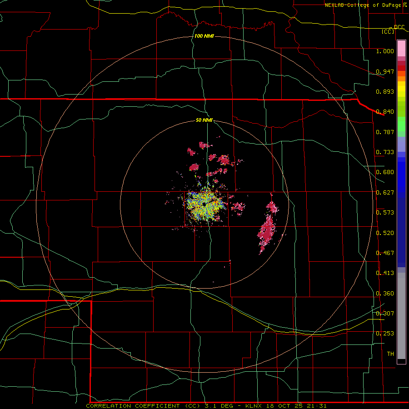Viewport: 409px width, 409px height.
Task: Click the 0.573 scale value
Action: 385,213
